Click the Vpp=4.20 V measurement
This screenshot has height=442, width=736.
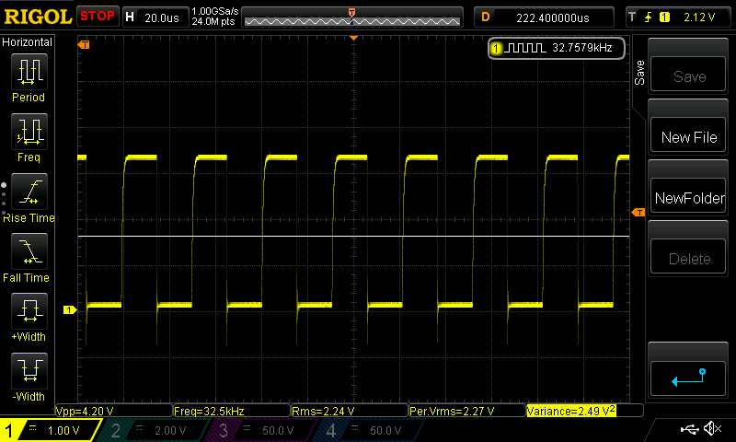coord(85,411)
